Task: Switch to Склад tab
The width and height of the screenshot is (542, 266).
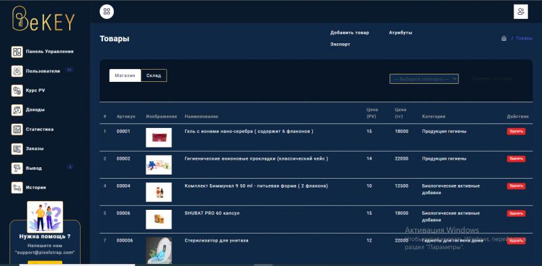Action: pos(154,76)
